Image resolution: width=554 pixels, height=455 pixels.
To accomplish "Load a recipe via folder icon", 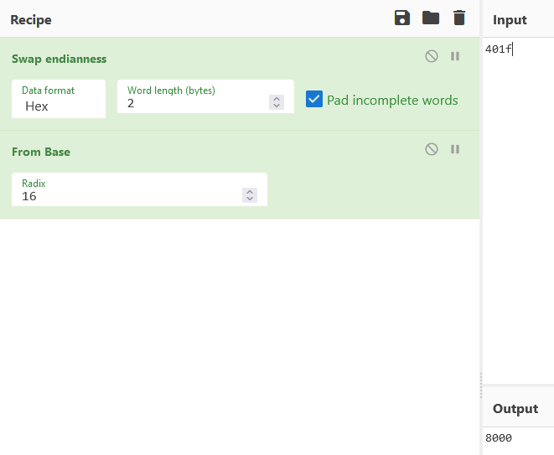I will coord(431,18).
